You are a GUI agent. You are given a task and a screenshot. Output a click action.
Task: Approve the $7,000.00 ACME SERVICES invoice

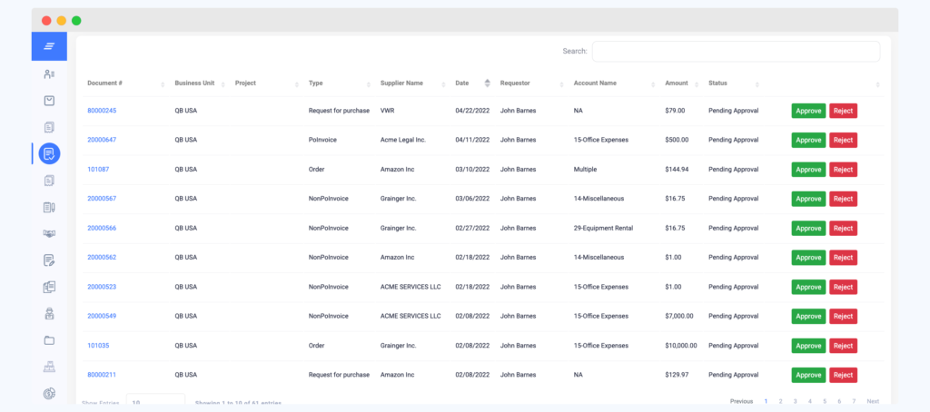[808, 316]
